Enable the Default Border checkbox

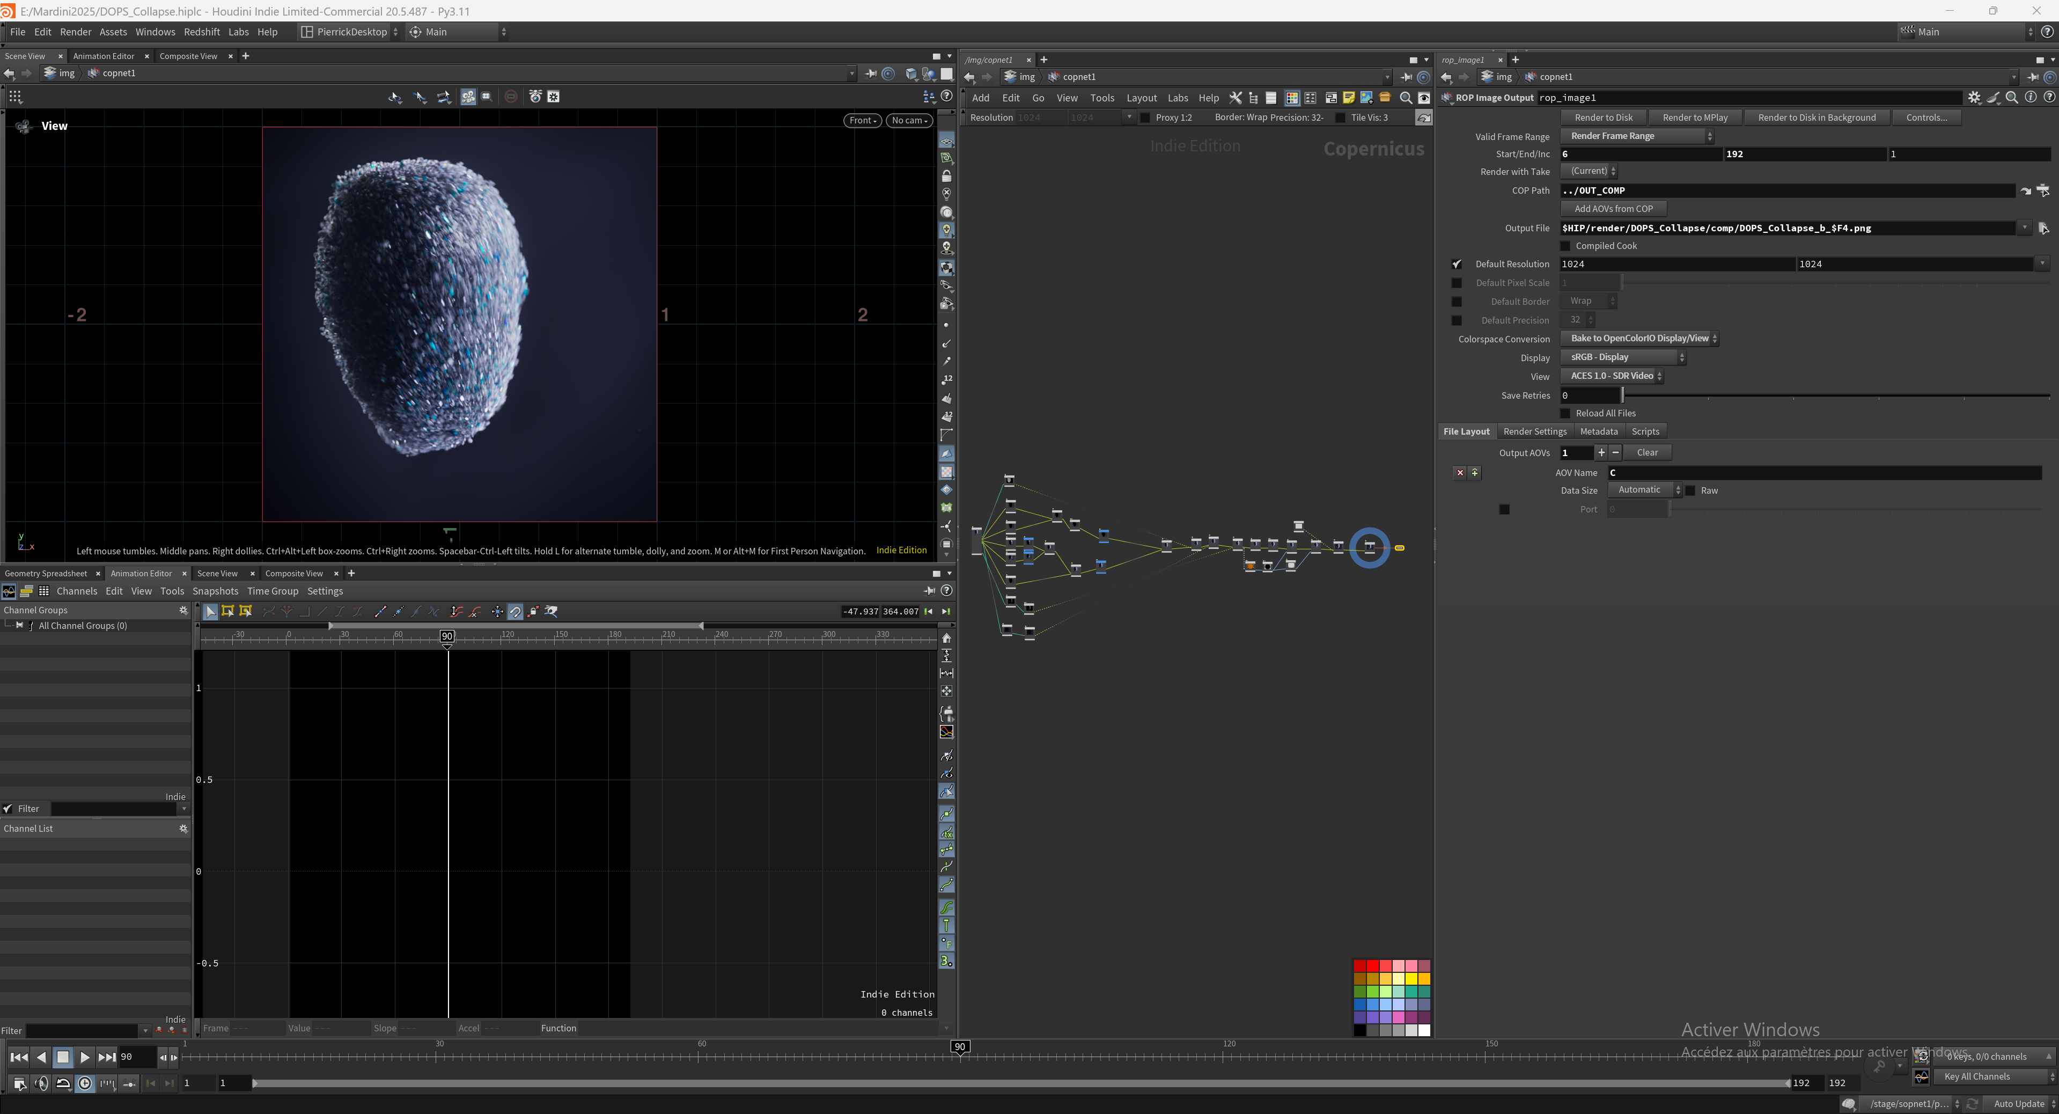pos(1457,302)
